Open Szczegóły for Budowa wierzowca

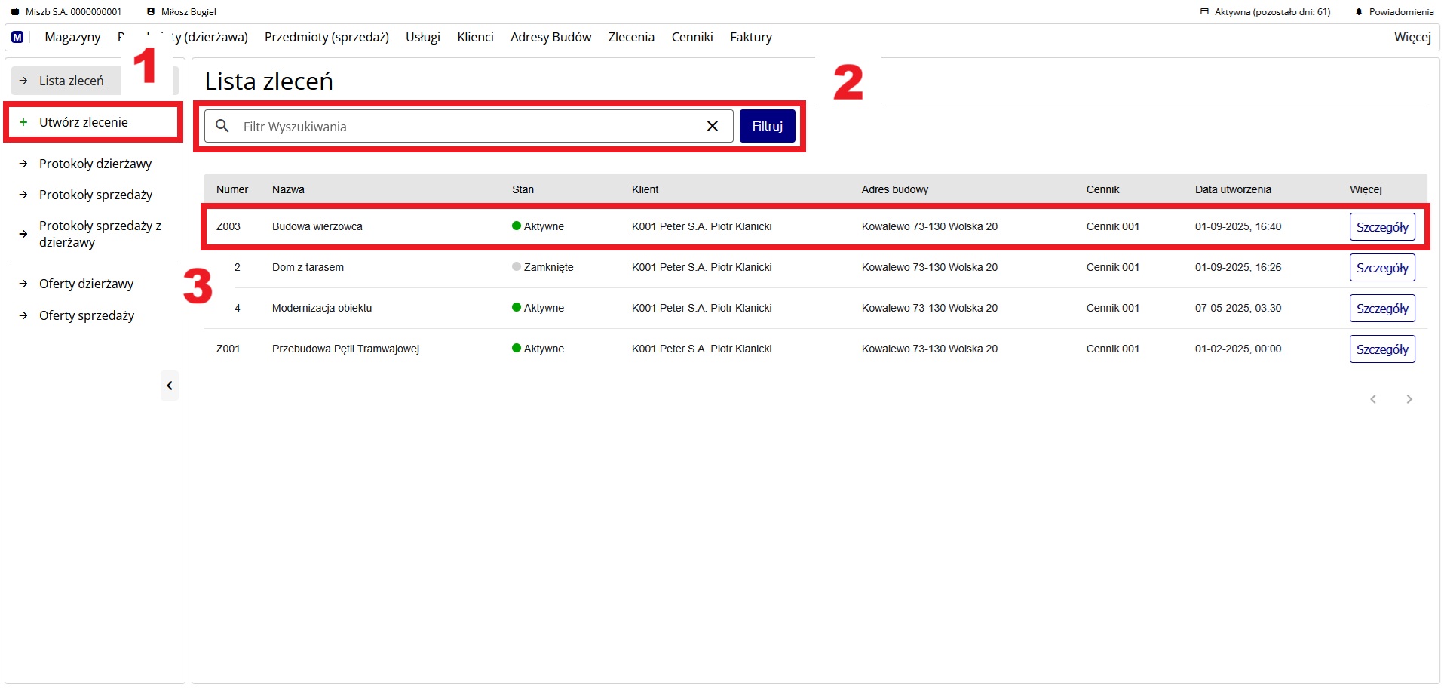(1381, 227)
